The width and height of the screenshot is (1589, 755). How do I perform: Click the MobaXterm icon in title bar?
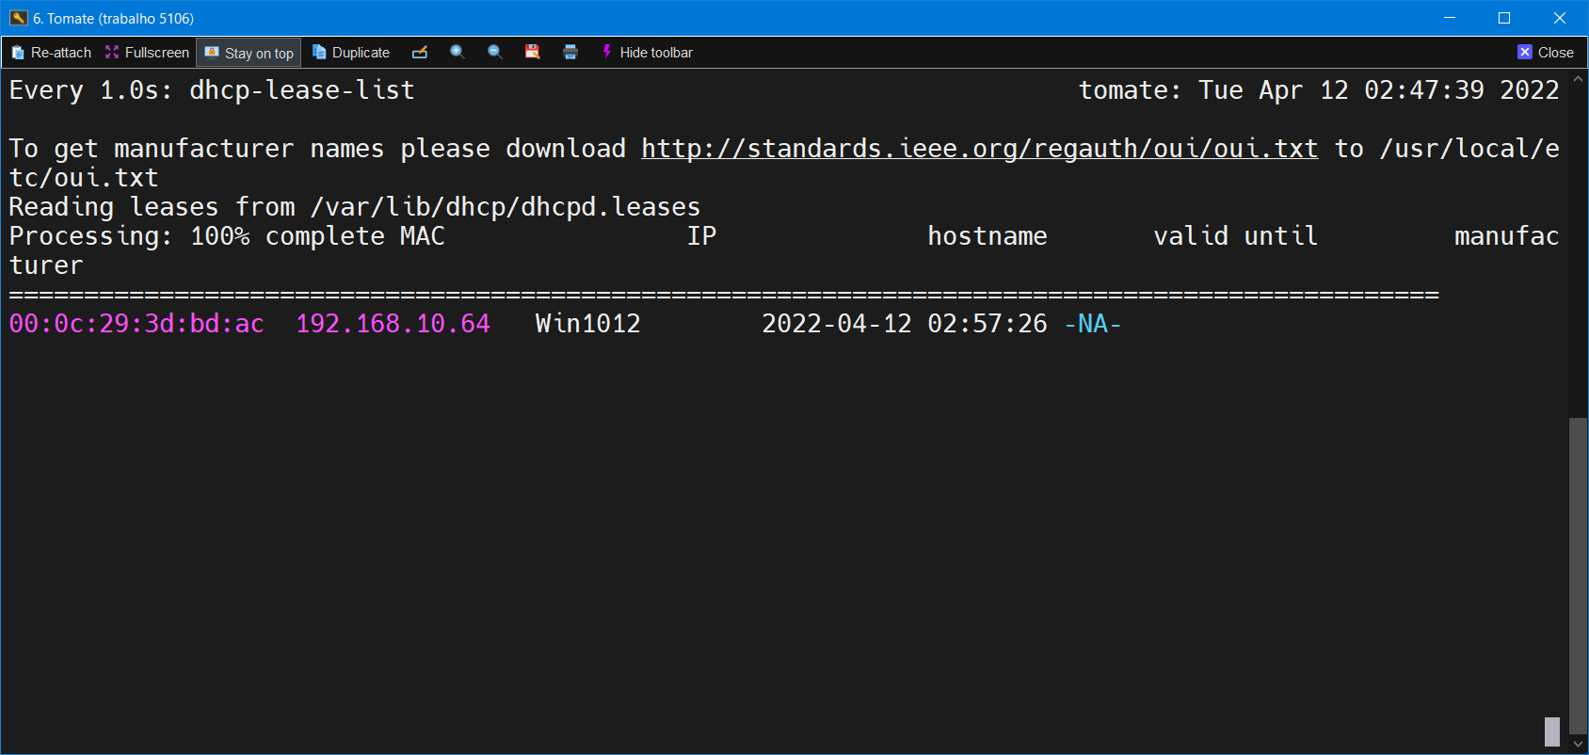(x=18, y=18)
